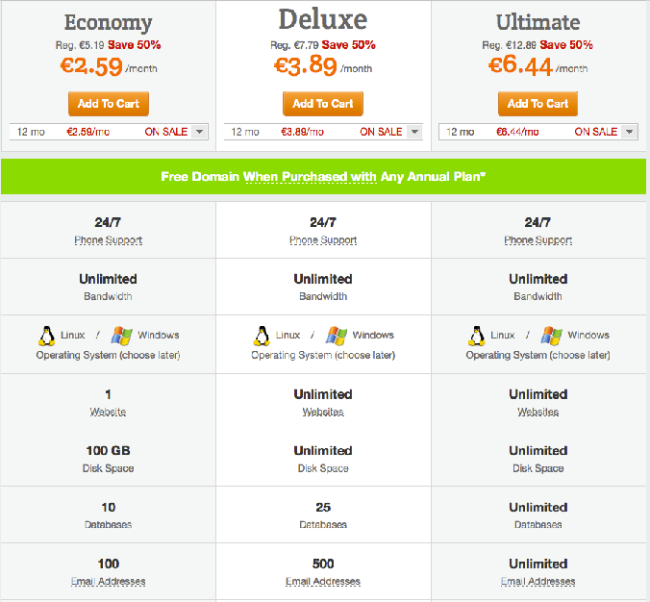Click the 'When Purchased with' link in the green banner

(x=310, y=177)
